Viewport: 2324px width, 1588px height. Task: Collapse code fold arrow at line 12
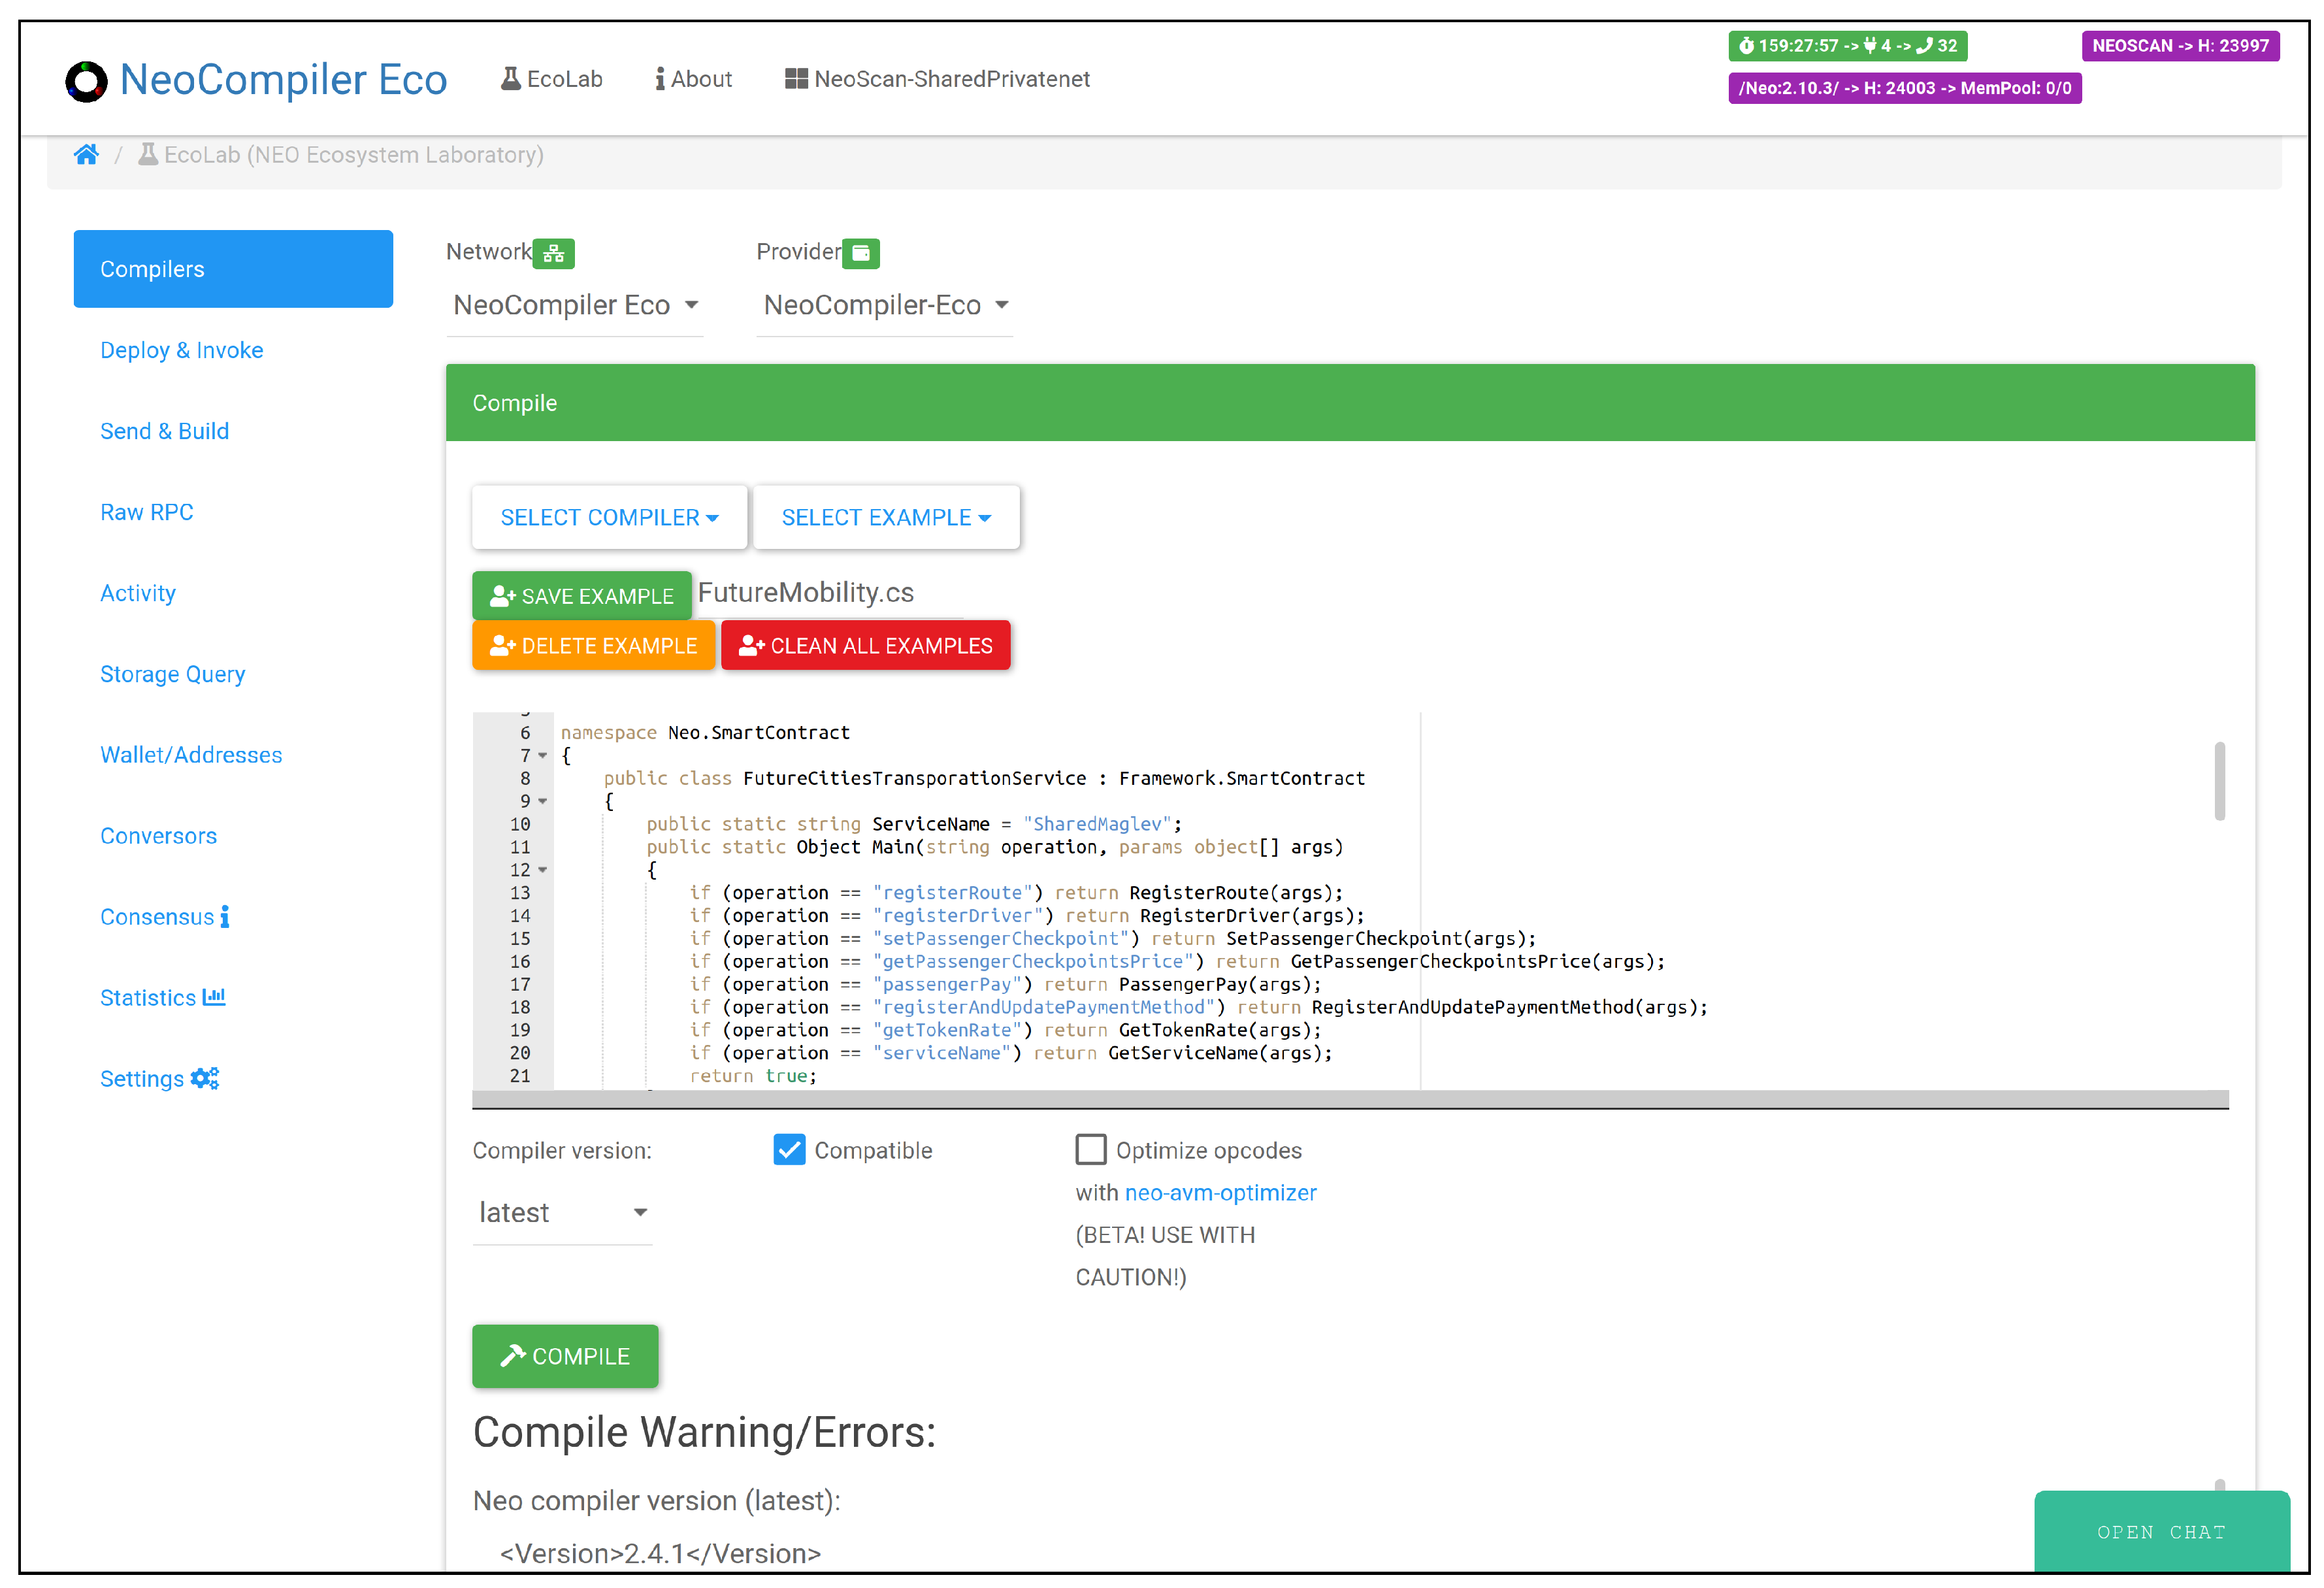tap(542, 870)
